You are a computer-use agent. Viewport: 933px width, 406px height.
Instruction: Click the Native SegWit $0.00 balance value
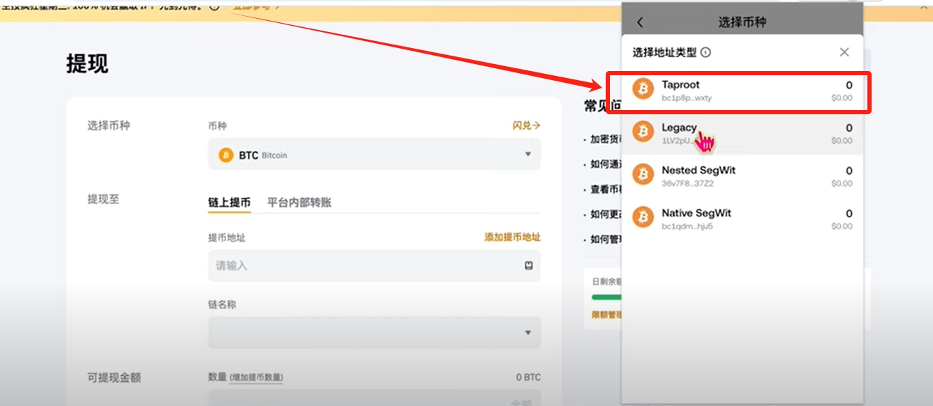(x=842, y=226)
